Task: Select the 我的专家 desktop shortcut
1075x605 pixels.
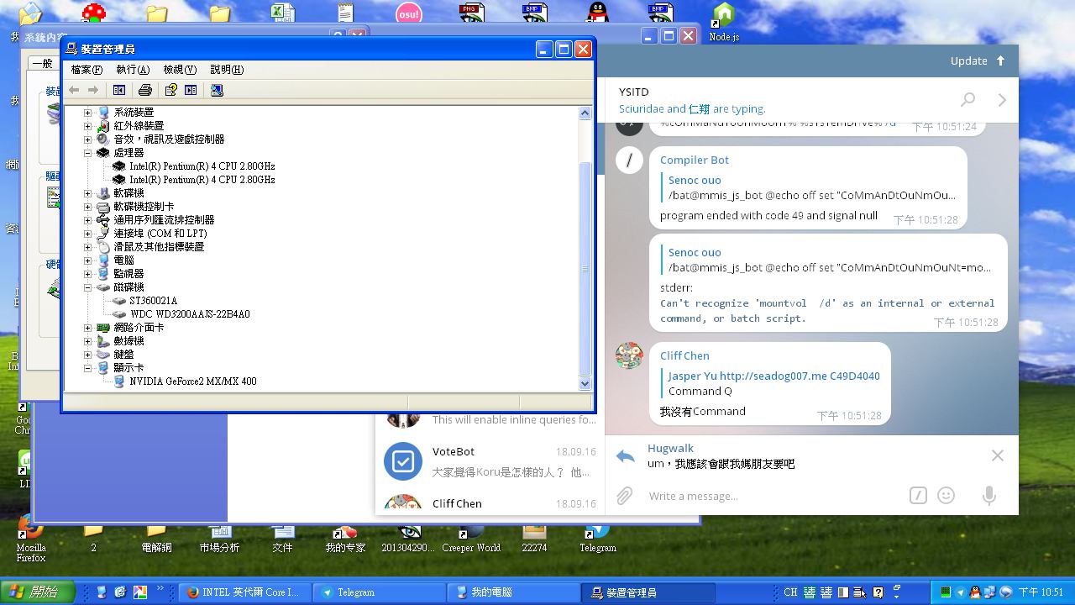Action: pos(345,538)
